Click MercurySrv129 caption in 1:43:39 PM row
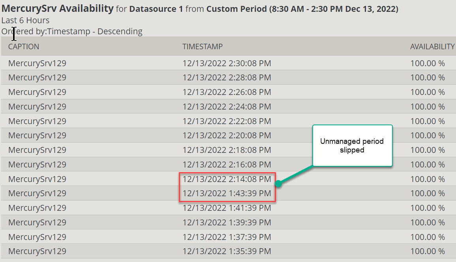Screen dimensions: 456x262 pyautogui.click(x=37, y=193)
